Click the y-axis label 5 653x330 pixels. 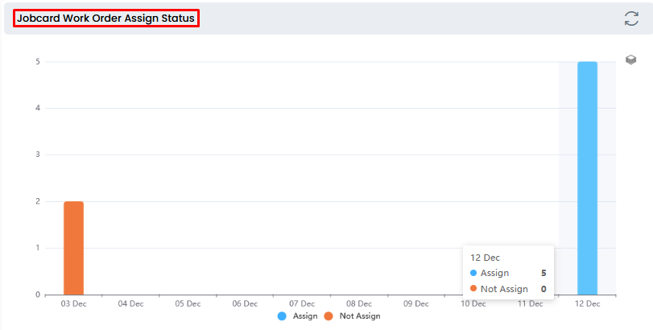click(x=38, y=62)
